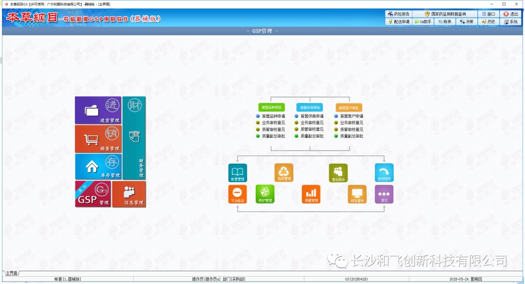Click status bar version G3(20180418)
This screenshot has height=284, width=525.
(x=356, y=279)
